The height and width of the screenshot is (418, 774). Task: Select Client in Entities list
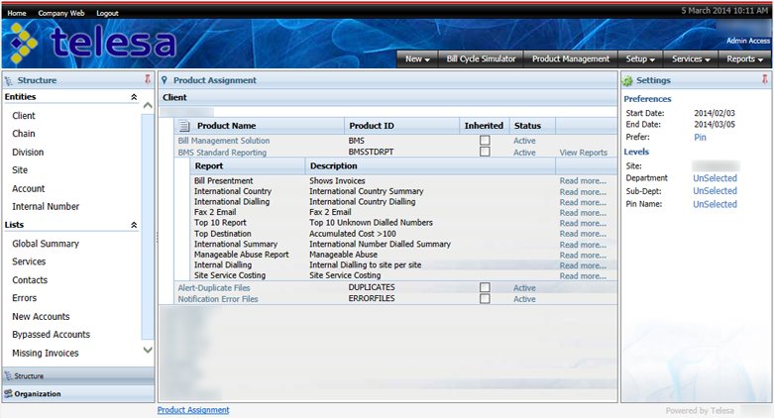click(24, 116)
